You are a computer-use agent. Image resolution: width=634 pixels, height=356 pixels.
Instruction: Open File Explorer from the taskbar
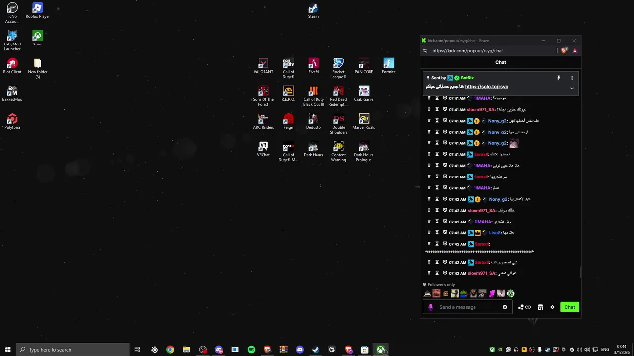pos(186,350)
